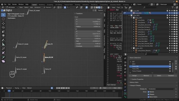Viewport: 179px width, 101px height.
Task: Activate the Cursor tool in viewport toolbar
Action: tap(3, 19)
